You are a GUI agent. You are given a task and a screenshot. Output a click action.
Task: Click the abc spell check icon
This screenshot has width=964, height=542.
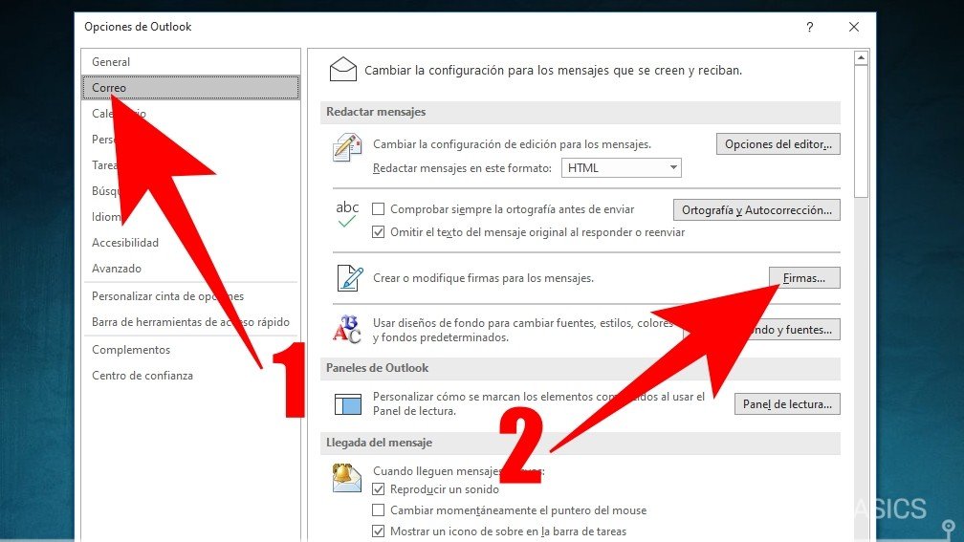(347, 213)
